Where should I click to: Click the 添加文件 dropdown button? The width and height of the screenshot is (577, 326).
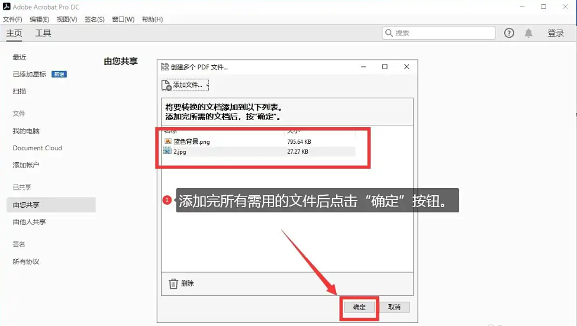click(x=185, y=85)
